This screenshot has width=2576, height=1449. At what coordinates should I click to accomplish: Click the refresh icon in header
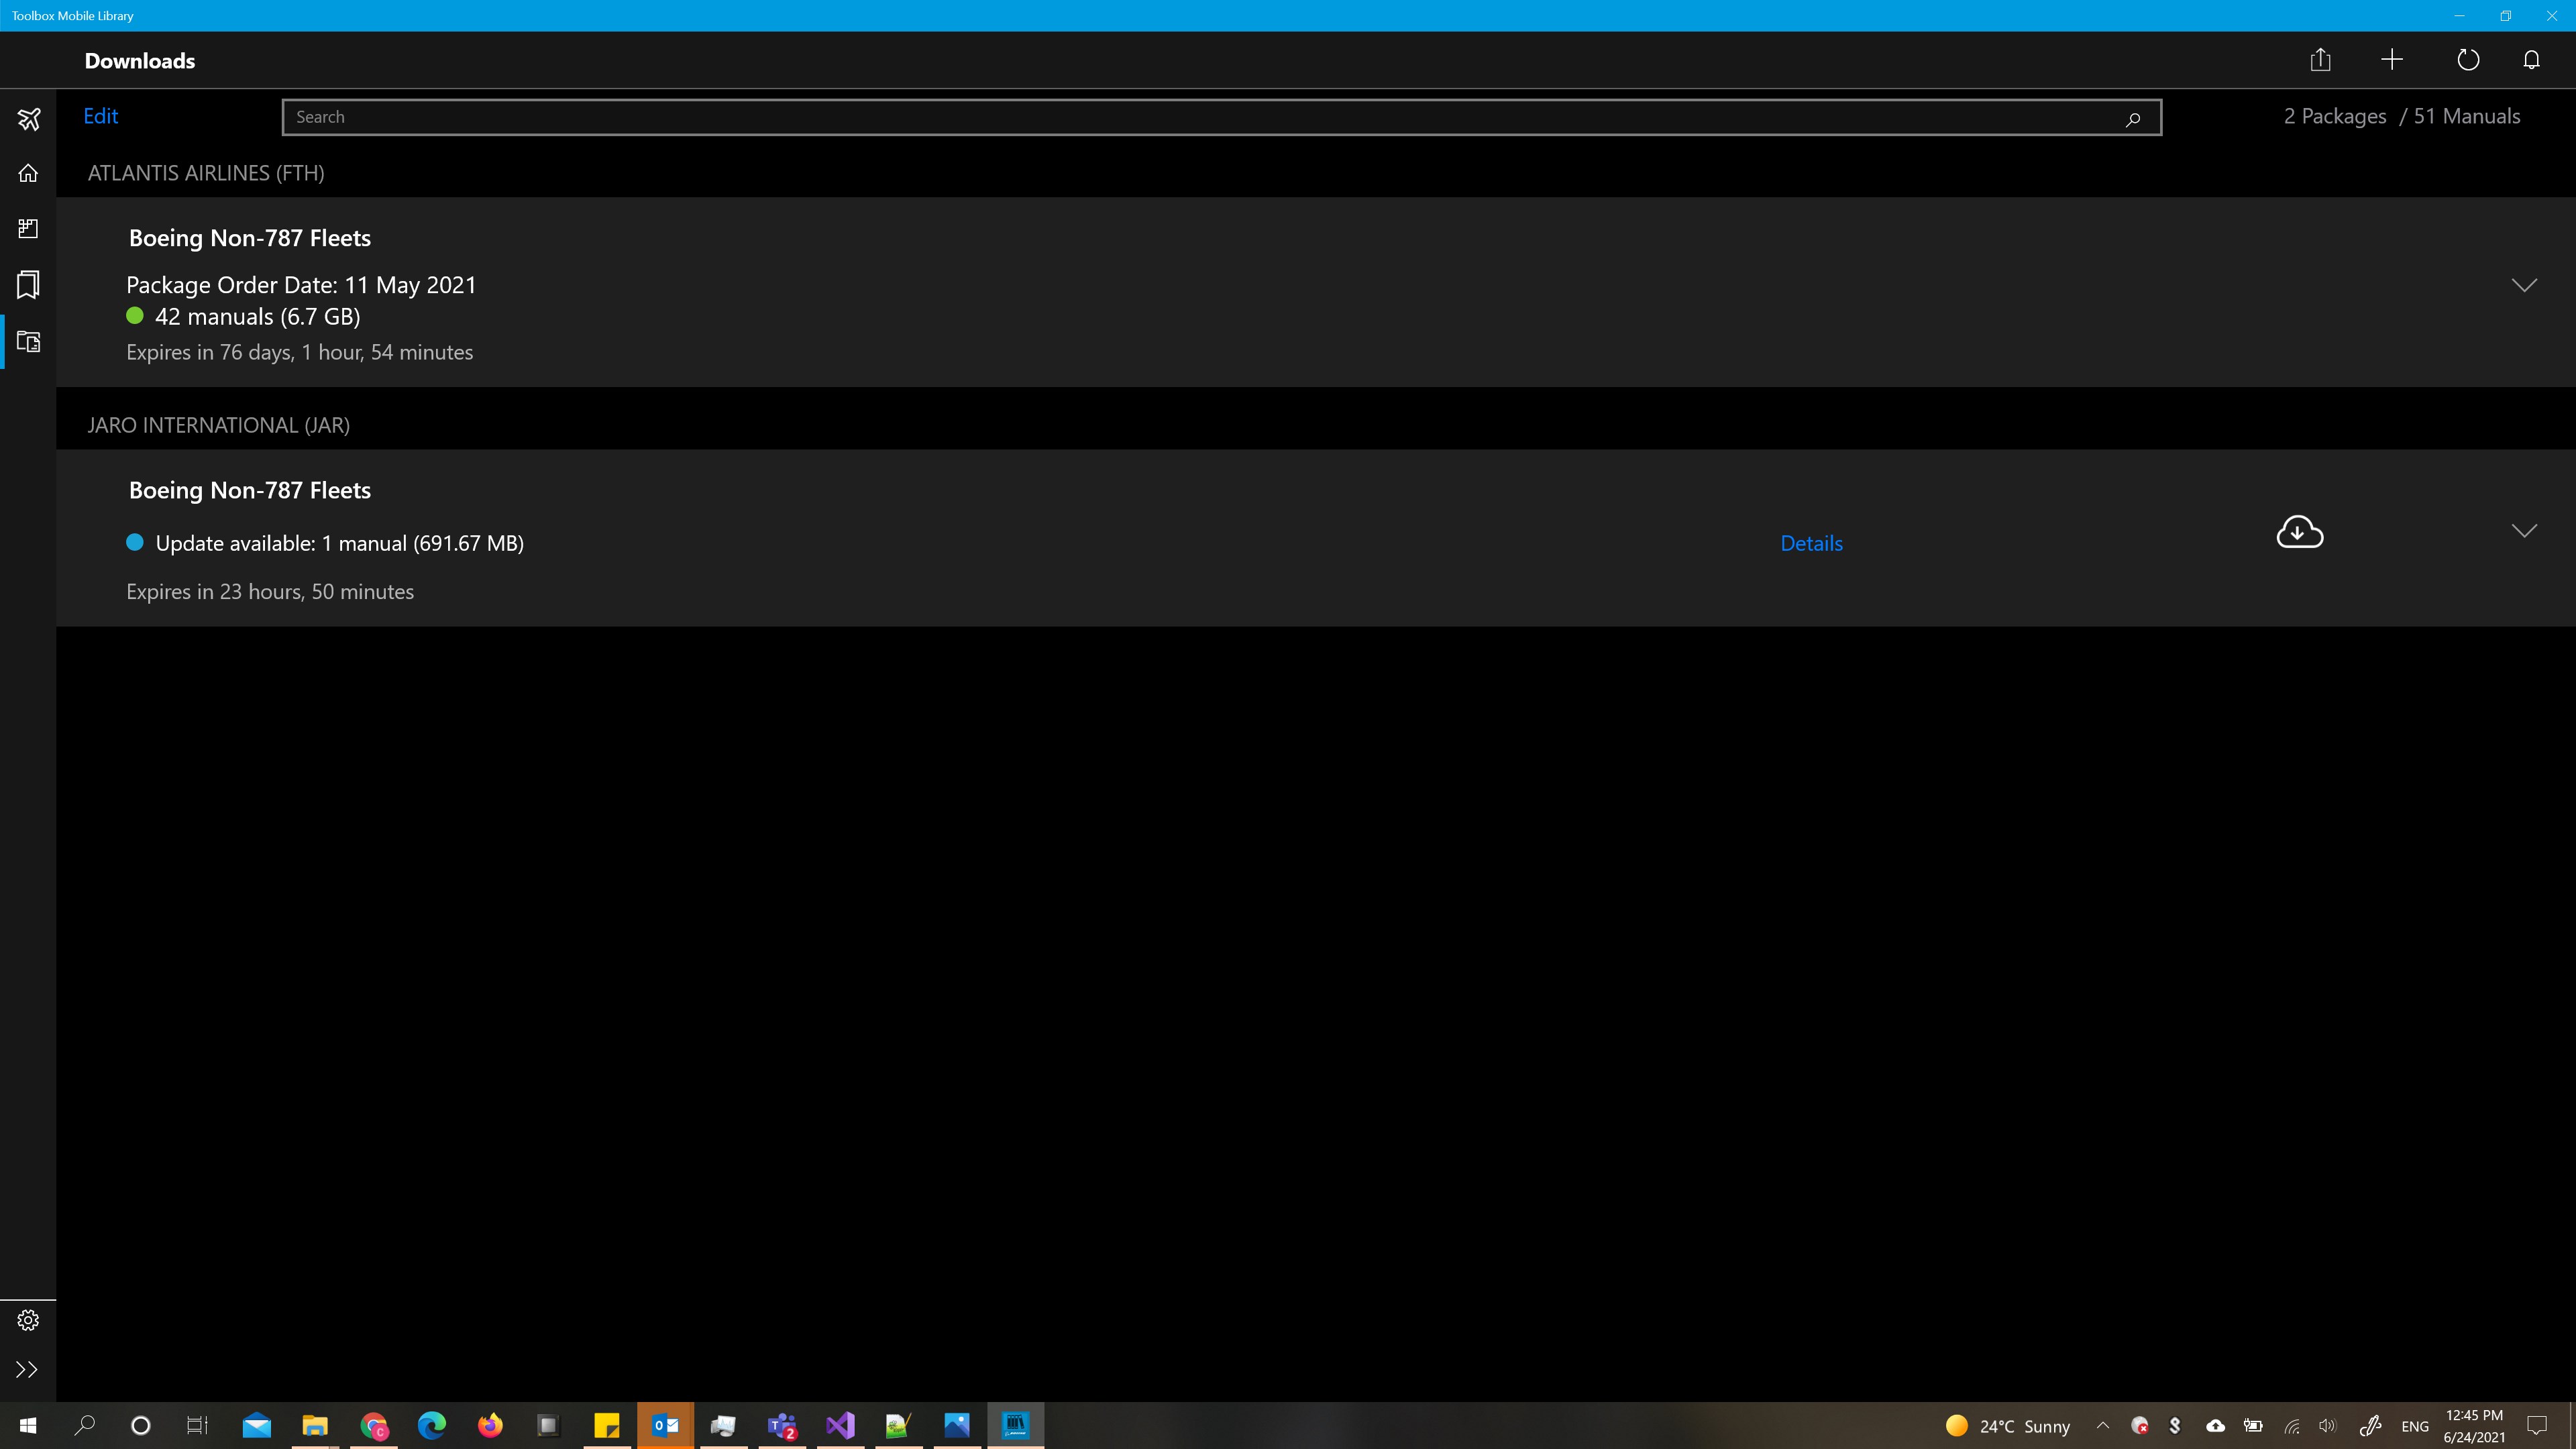coord(2468,60)
